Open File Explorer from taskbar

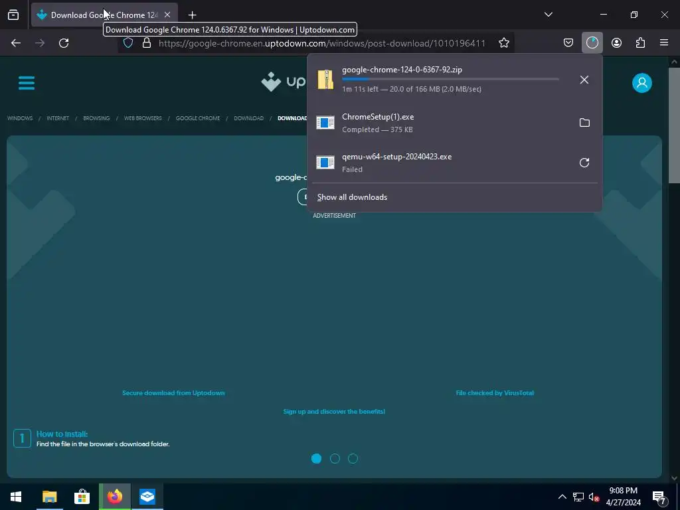point(49,497)
